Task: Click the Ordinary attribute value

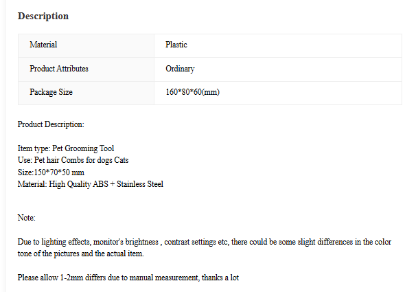Action: (180, 69)
